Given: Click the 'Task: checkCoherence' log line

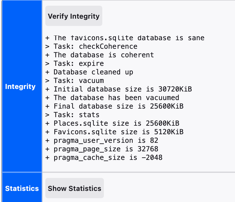Looking at the screenshot, I should click(x=92, y=47).
